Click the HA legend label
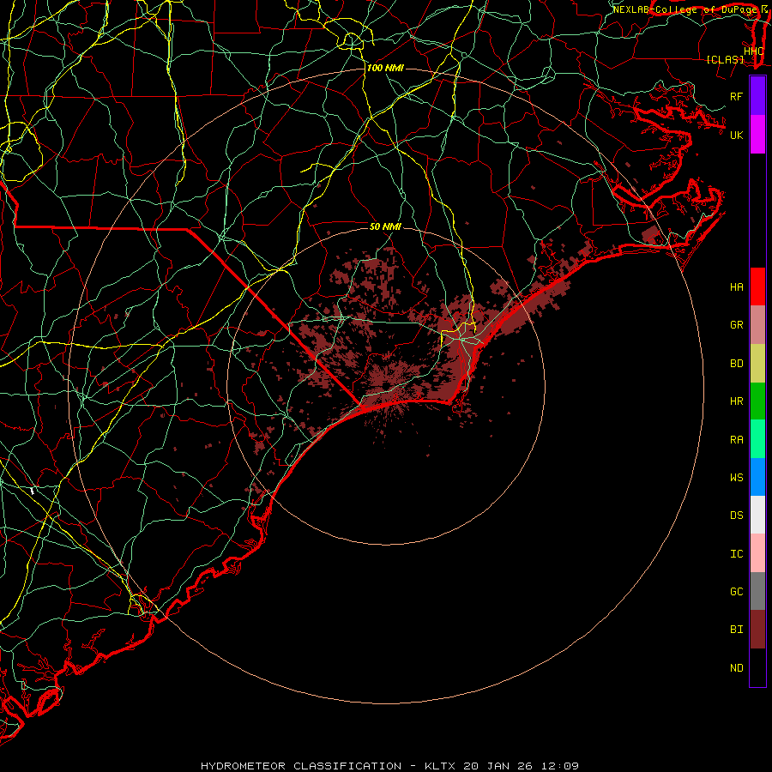 (737, 286)
